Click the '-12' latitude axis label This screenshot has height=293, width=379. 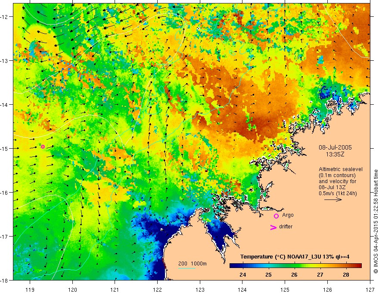[x=5, y=17]
